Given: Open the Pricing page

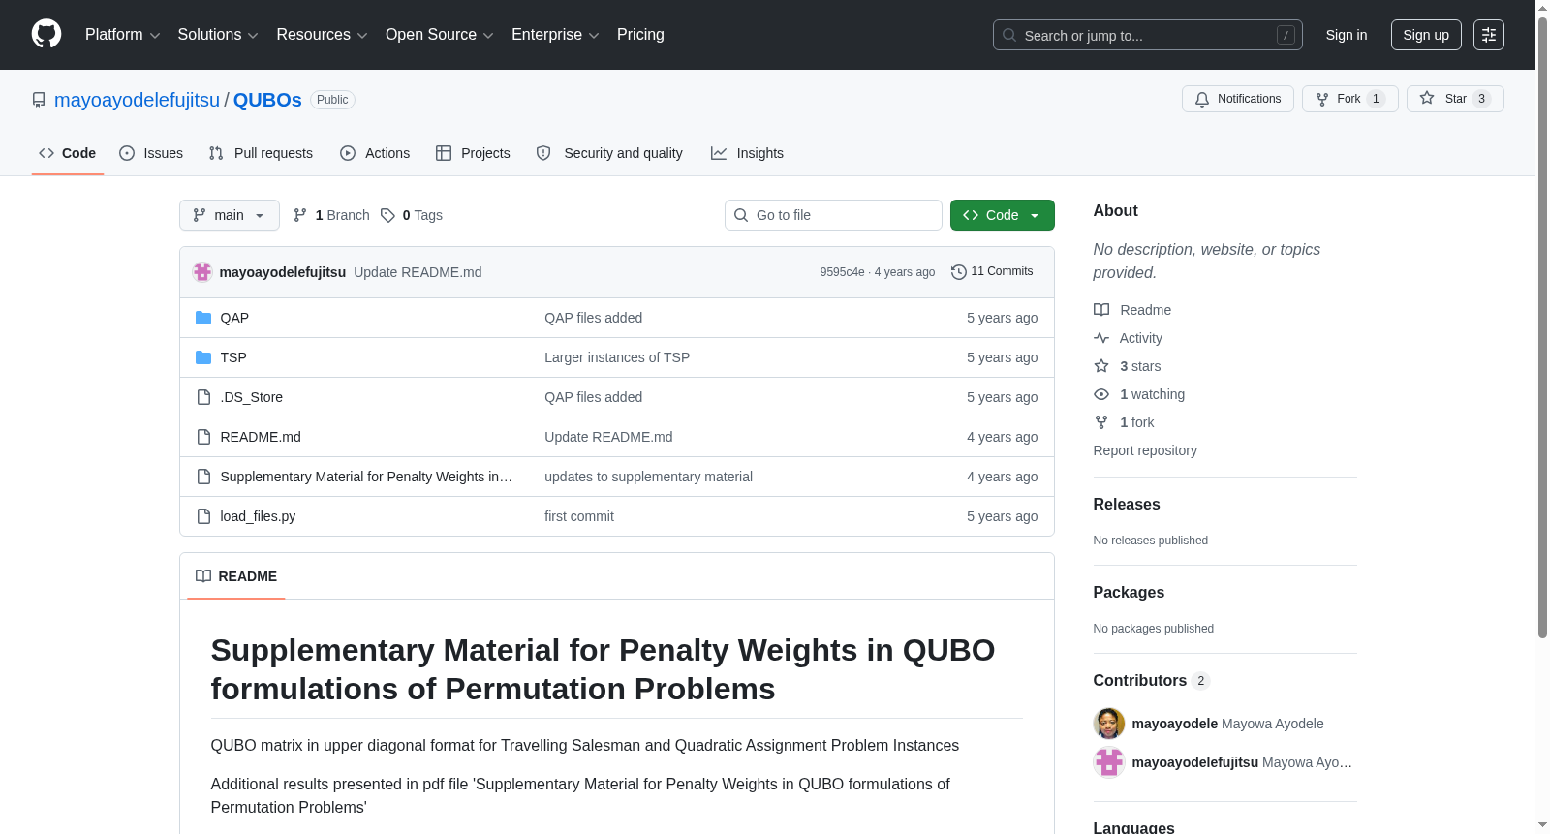Looking at the screenshot, I should [640, 35].
